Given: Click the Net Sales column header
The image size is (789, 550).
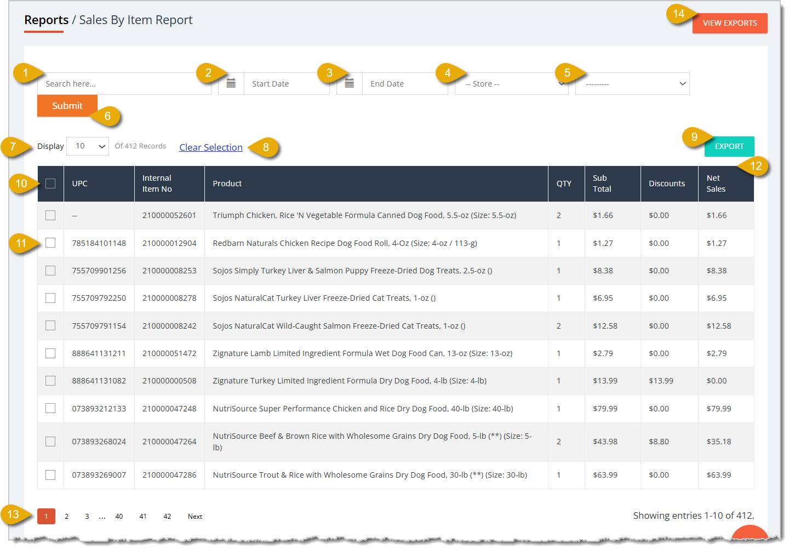Looking at the screenshot, I should (726, 184).
